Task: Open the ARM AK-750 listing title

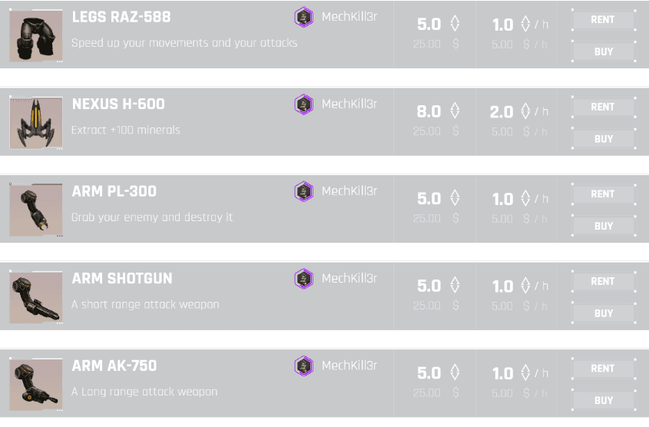Action: [x=114, y=366]
